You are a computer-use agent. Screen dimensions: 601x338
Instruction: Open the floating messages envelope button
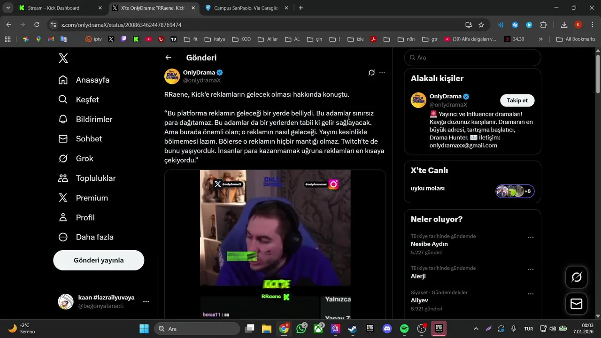coord(576,304)
